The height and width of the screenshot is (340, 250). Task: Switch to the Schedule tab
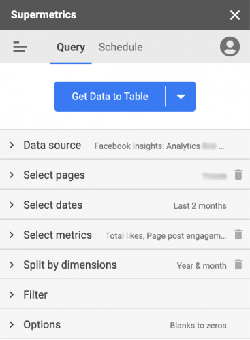click(121, 47)
